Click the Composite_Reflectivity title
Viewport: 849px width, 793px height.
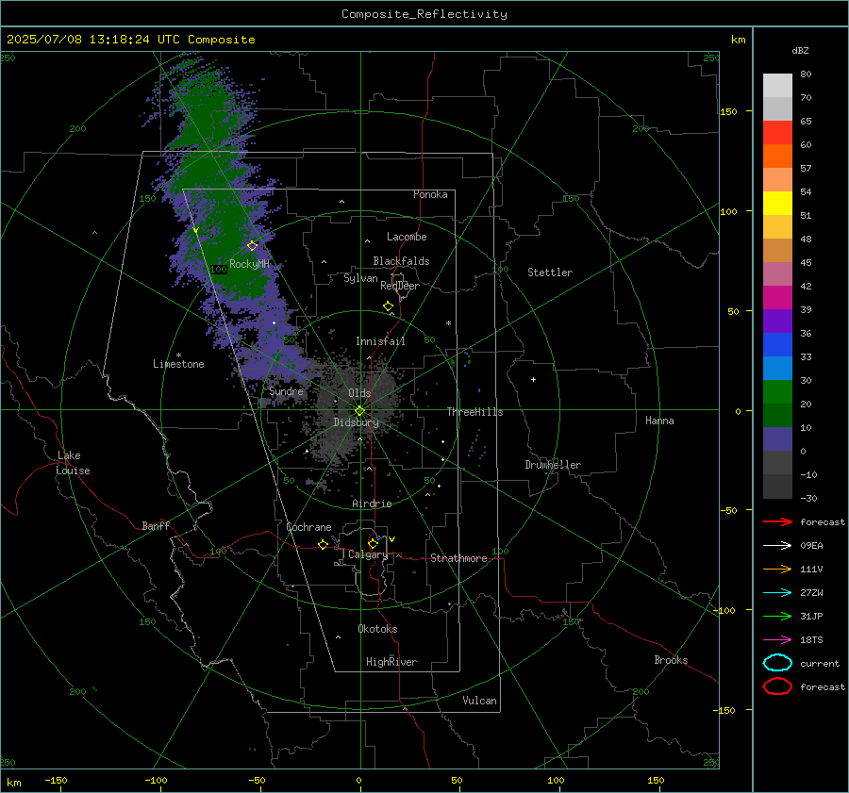(424, 14)
